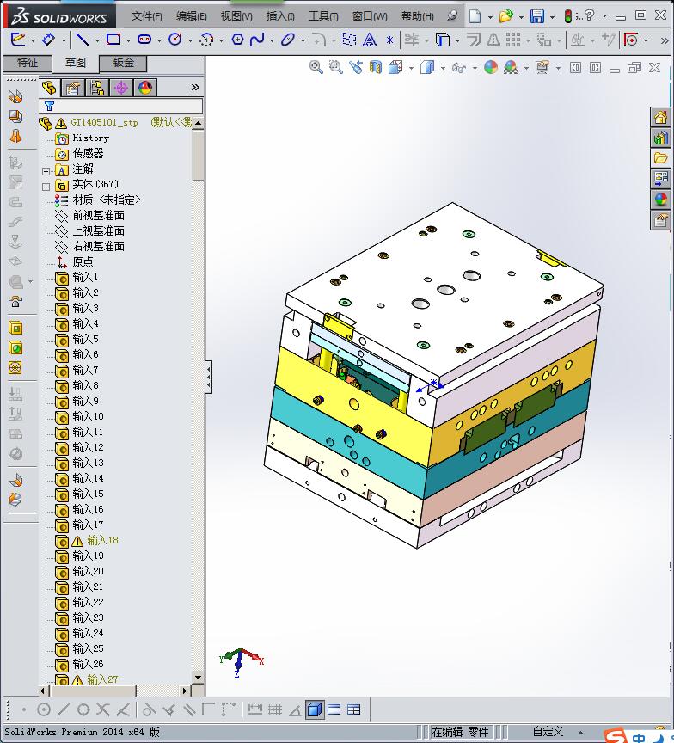Open the 文件(F) menu

pyautogui.click(x=146, y=16)
